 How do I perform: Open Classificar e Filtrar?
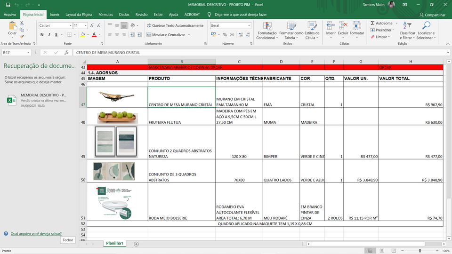(x=407, y=26)
